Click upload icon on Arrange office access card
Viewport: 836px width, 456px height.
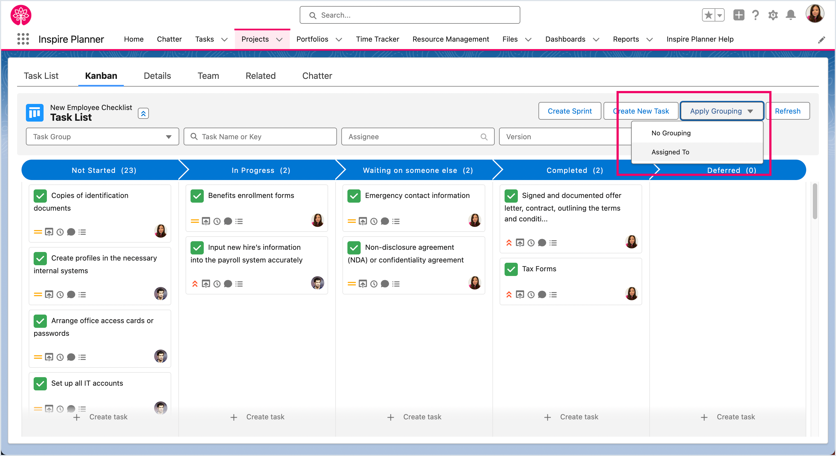click(x=49, y=357)
